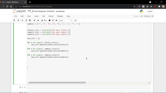166x93 pixels.
Task: Paste cells below icon
Action: pyautogui.click(x=30, y=20)
